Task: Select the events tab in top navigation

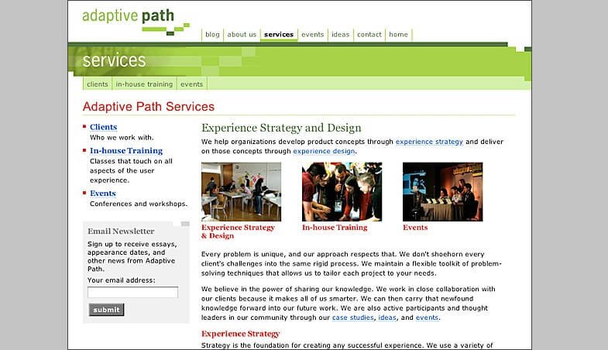Action: pos(313,35)
